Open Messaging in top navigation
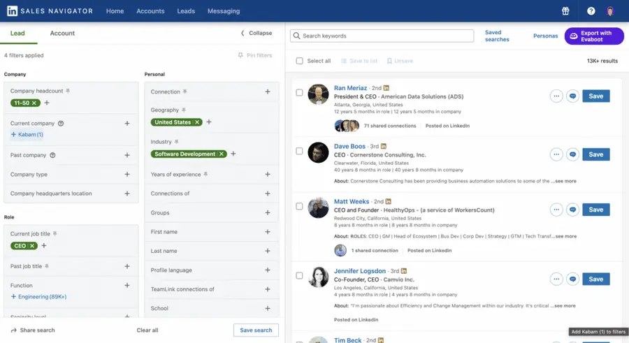Viewport: 629px width, 343px height. pos(224,11)
